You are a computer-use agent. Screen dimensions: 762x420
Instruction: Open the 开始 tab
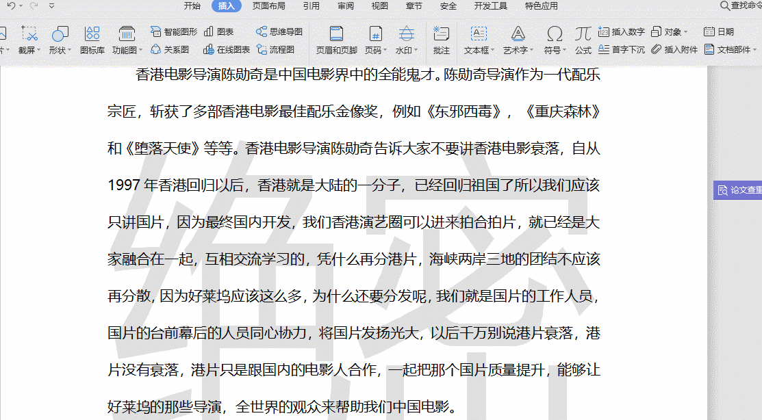[192, 6]
